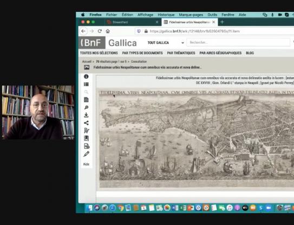This screenshot has width=294, height=225.
Task: Click the camera status icon in menu bar
Action: (x=280, y=15)
